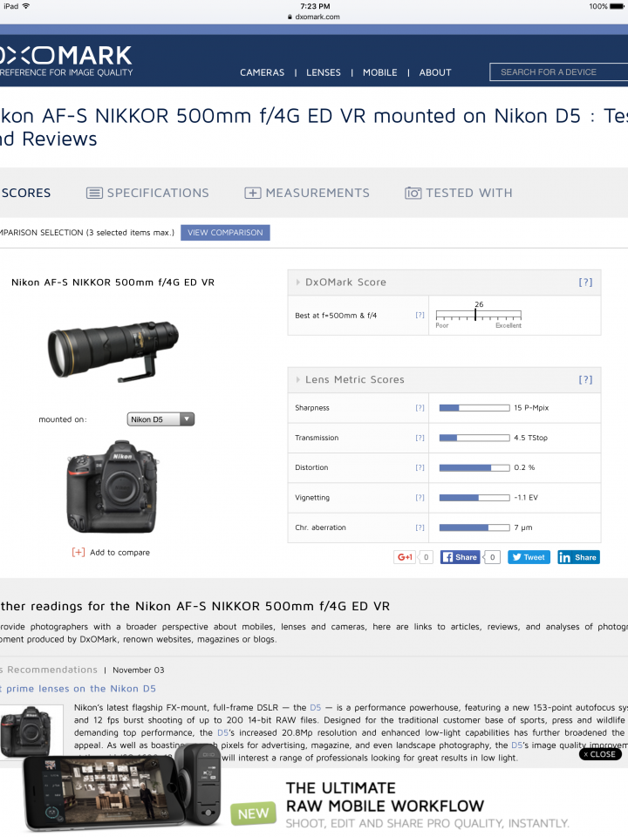Switch to the Scores tab

coord(25,193)
